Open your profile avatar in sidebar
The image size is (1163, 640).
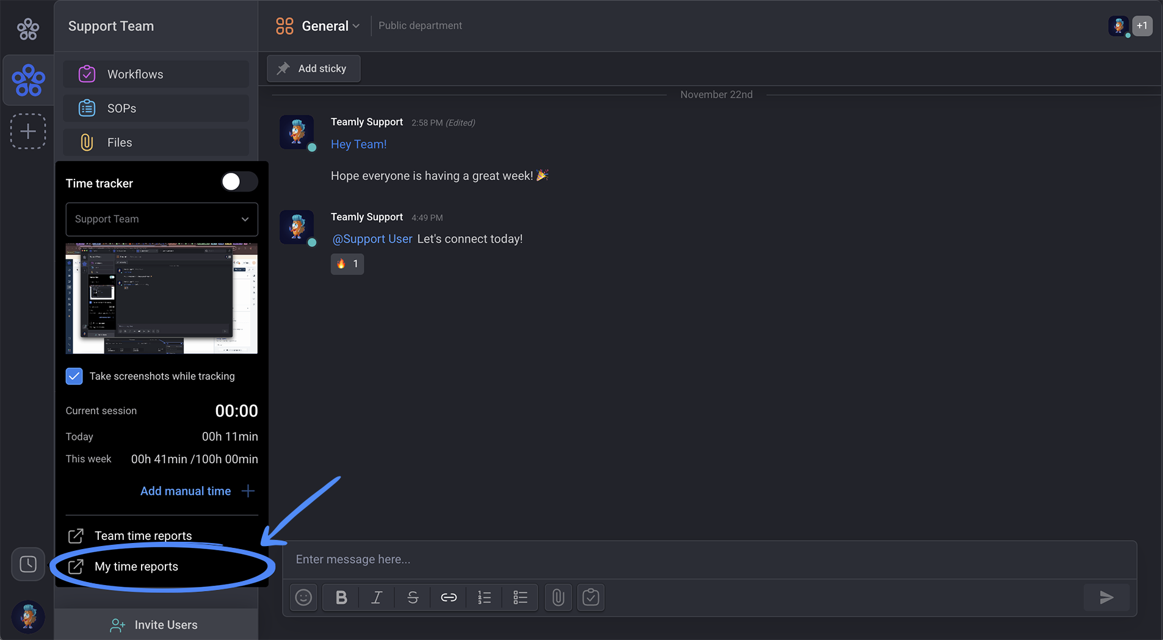pyautogui.click(x=28, y=616)
